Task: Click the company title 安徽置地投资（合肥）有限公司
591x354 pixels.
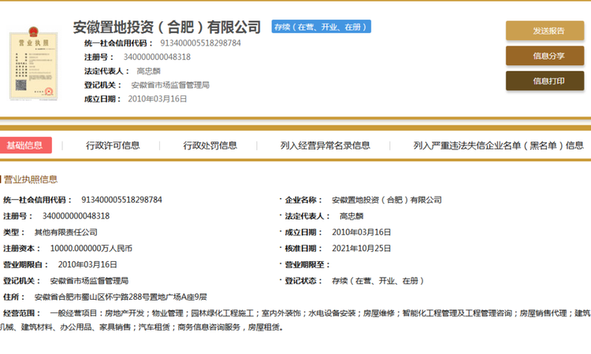Action: pos(166,27)
